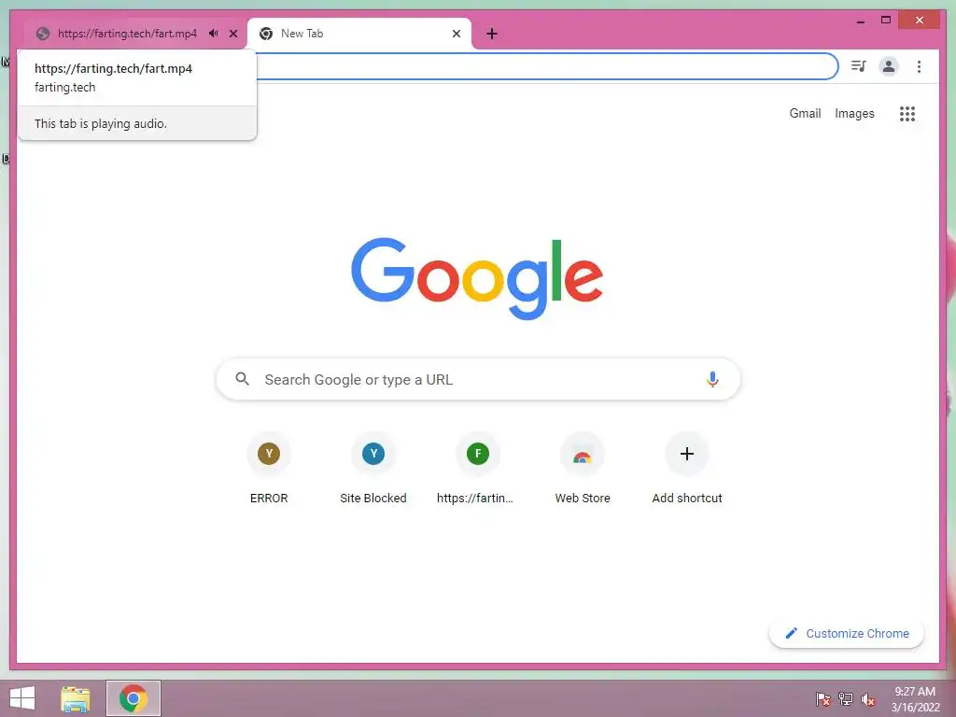Viewport: 956px width, 717px height.
Task: Open a new tab with the plus button
Action: tap(492, 34)
